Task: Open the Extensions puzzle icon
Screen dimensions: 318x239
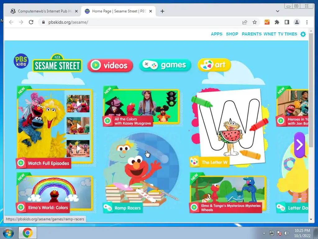Action: tap(277, 22)
